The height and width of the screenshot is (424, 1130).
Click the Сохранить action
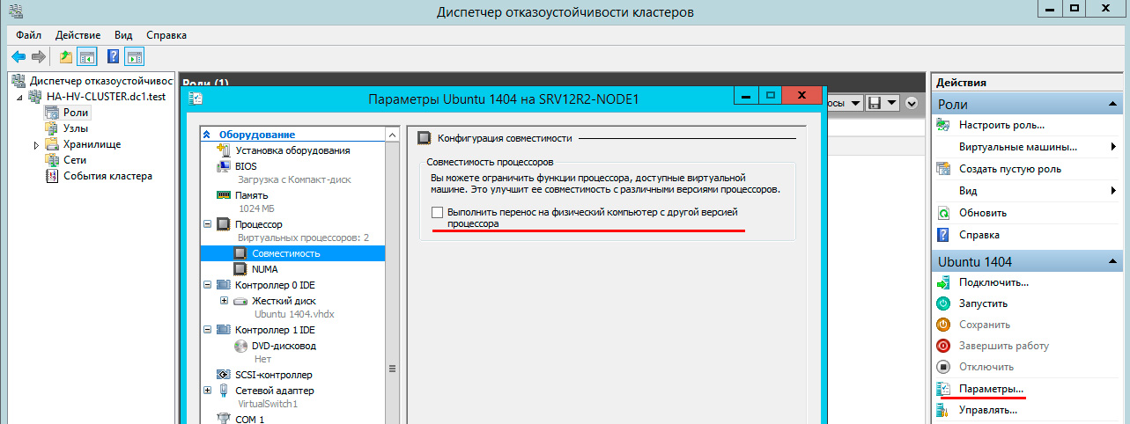point(985,325)
